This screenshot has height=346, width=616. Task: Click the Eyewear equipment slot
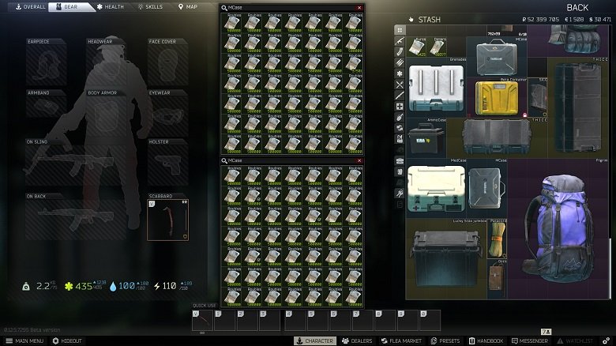pos(167,114)
